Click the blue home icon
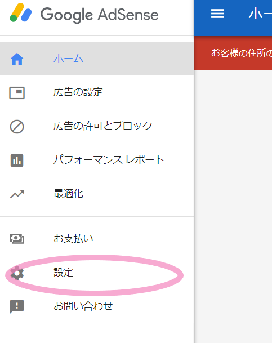 17,59
